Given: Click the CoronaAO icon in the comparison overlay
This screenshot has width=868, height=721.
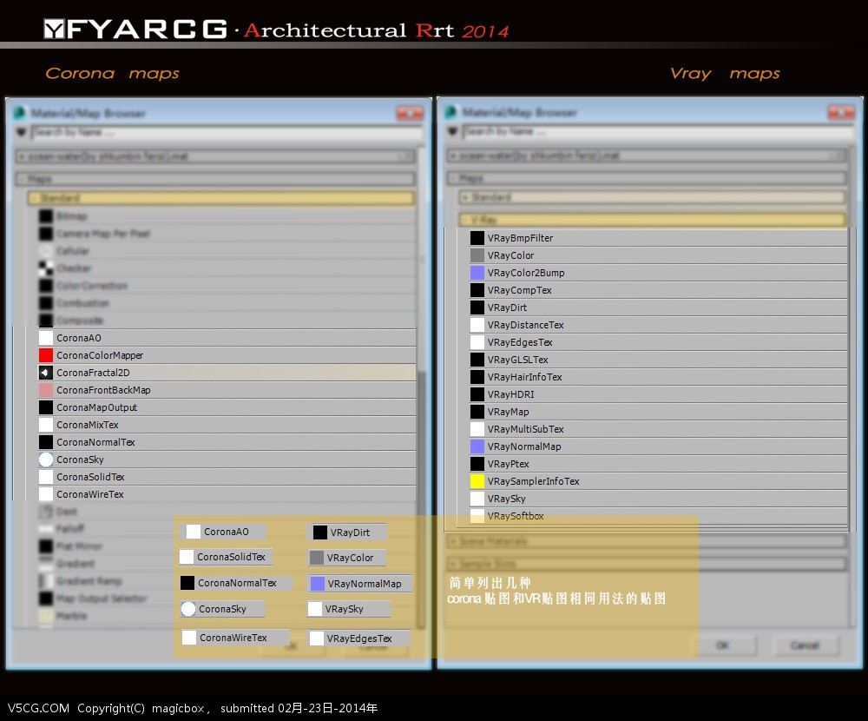Looking at the screenshot, I should (x=194, y=532).
